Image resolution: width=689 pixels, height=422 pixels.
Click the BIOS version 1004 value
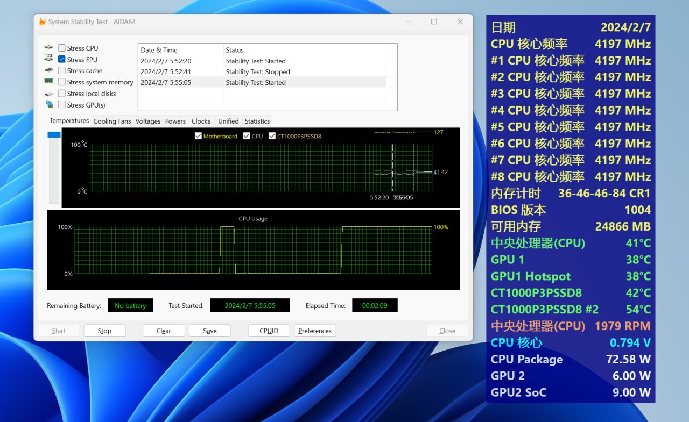[638, 210]
